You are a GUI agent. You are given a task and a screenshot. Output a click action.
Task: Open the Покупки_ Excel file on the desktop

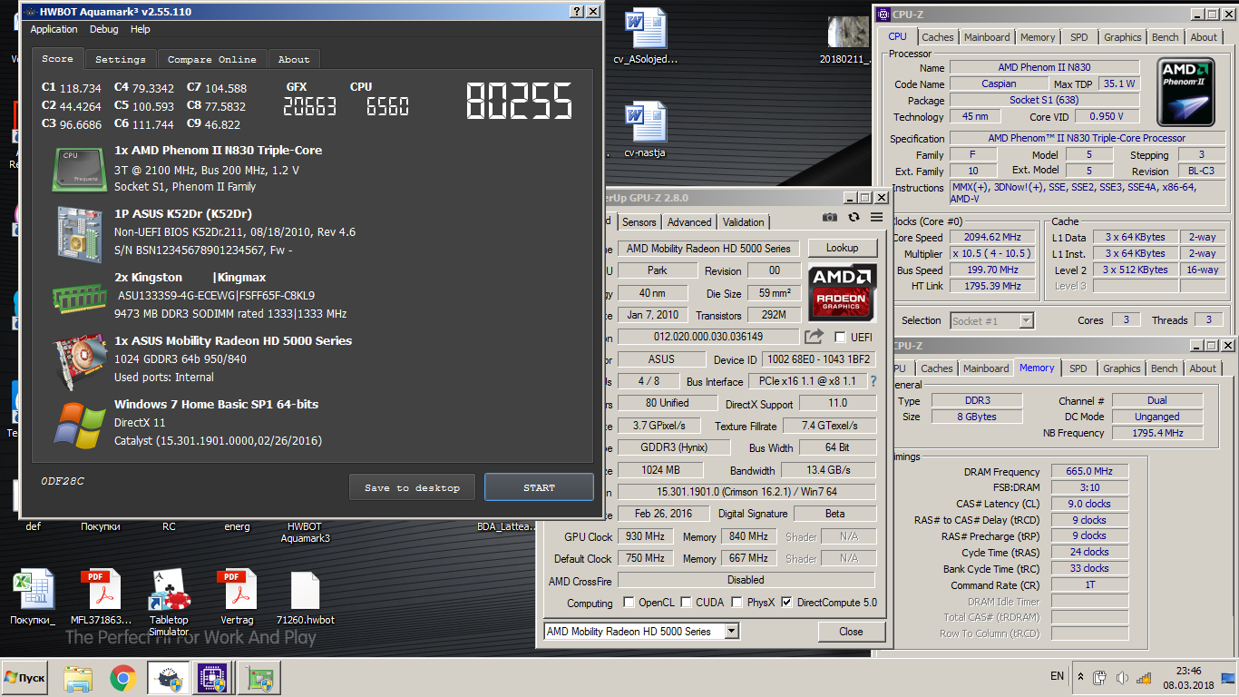click(x=33, y=590)
